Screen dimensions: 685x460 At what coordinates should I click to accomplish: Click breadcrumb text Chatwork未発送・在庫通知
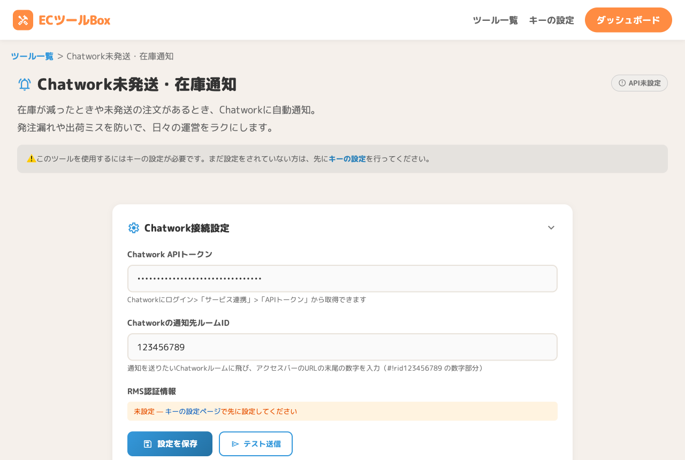click(120, 56)
